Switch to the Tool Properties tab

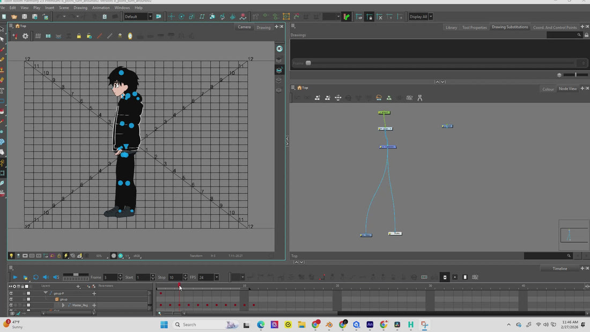(474, 27)
